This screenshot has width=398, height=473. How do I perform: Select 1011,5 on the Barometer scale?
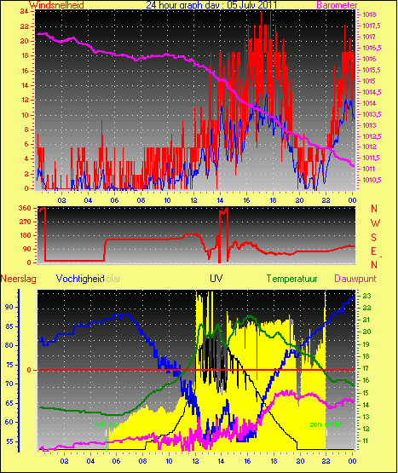pos(372,158)
